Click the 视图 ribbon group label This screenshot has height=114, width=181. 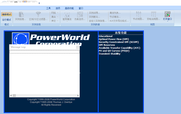(x=152, y=25)
